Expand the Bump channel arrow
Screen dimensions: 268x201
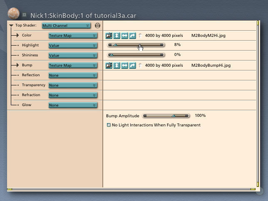(17, 65)
